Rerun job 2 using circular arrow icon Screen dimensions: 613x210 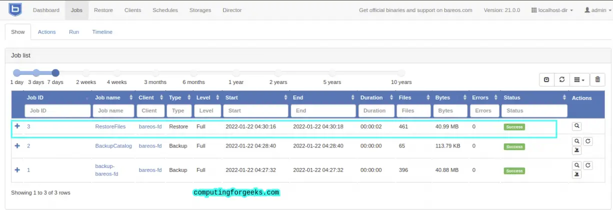click(x=588, y=141)
